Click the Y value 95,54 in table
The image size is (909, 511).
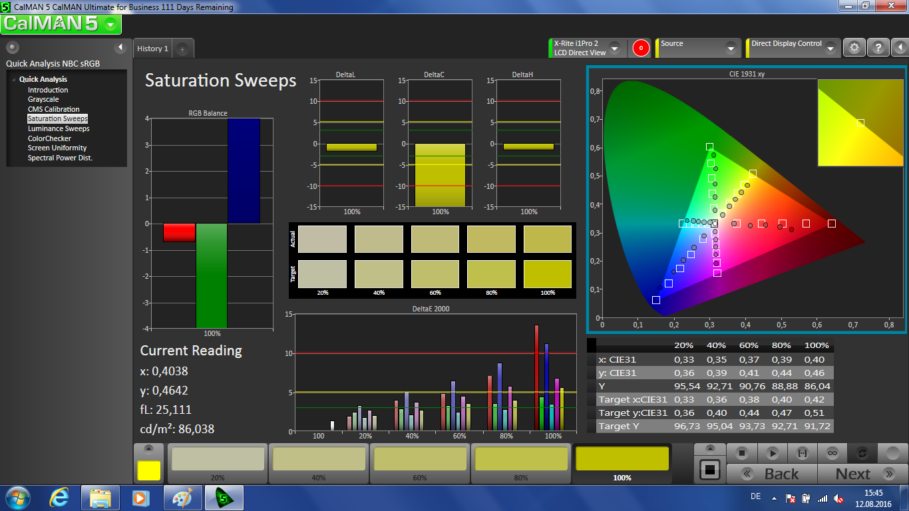[685, 386]
